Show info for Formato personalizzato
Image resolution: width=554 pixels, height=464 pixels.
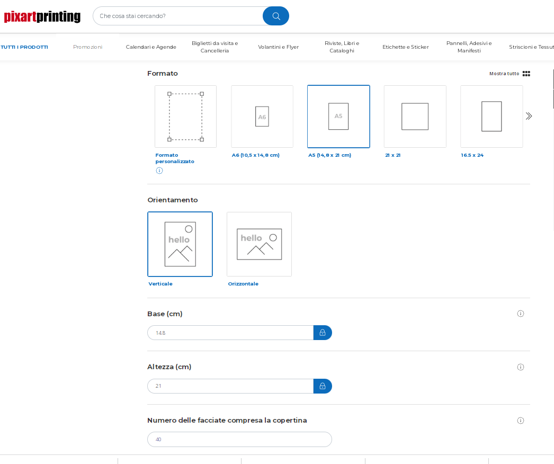pos(159,171)
